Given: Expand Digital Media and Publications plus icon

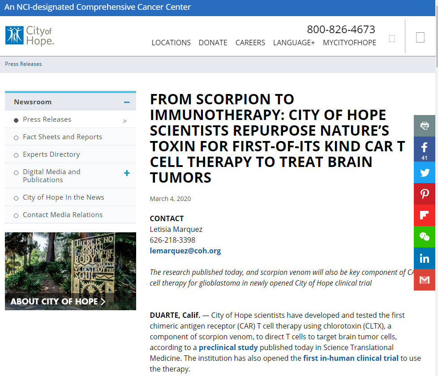Looking at the screenshot, I should pos(127,173).
